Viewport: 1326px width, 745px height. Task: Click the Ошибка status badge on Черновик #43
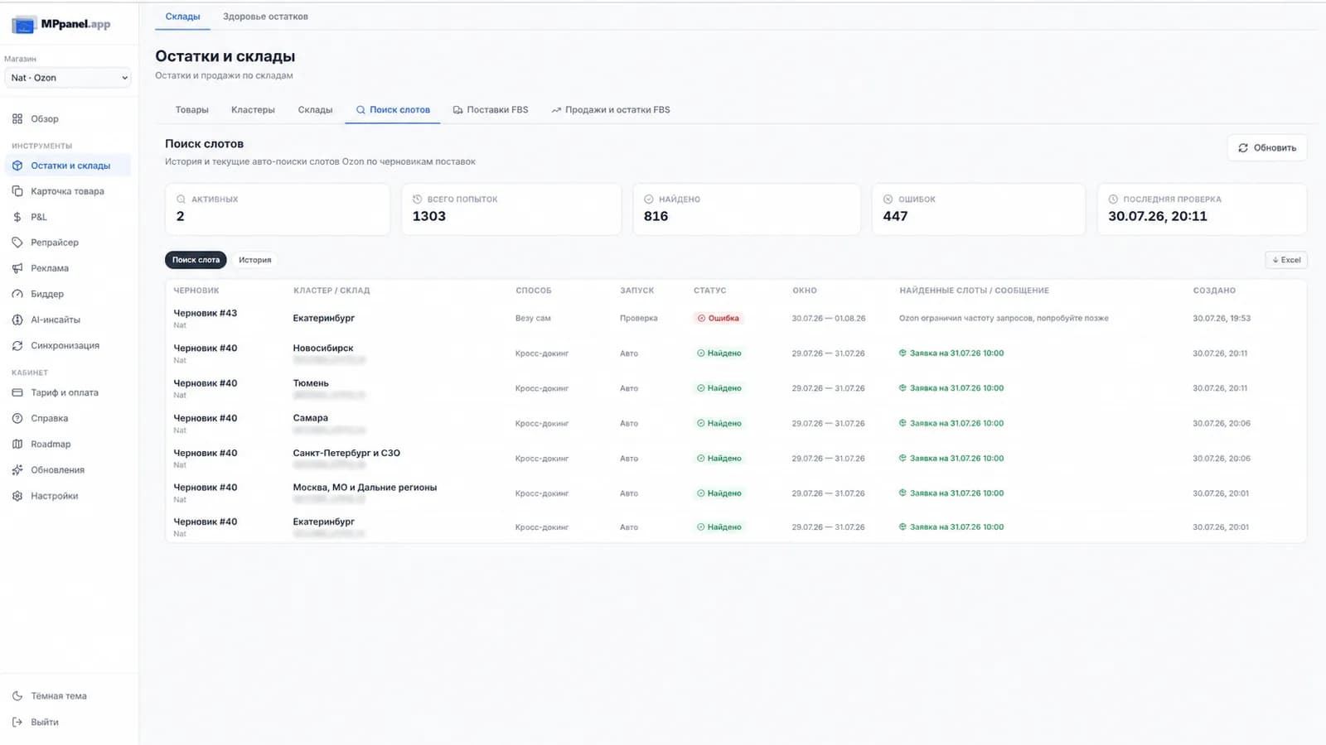point(718,318)
